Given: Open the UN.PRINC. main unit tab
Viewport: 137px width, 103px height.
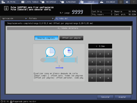Looking at the screenshot, I should coord(10,2).
